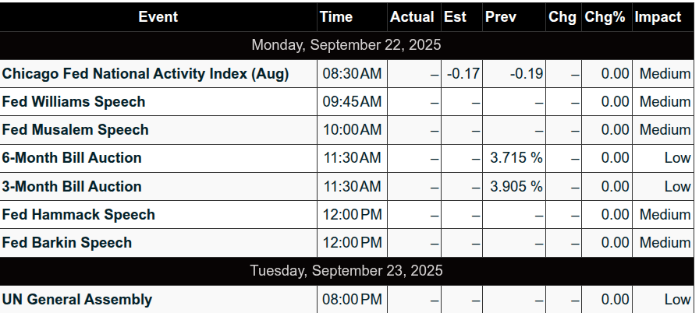
Task: Click the Time column header
Action: [x=337, y=17]
